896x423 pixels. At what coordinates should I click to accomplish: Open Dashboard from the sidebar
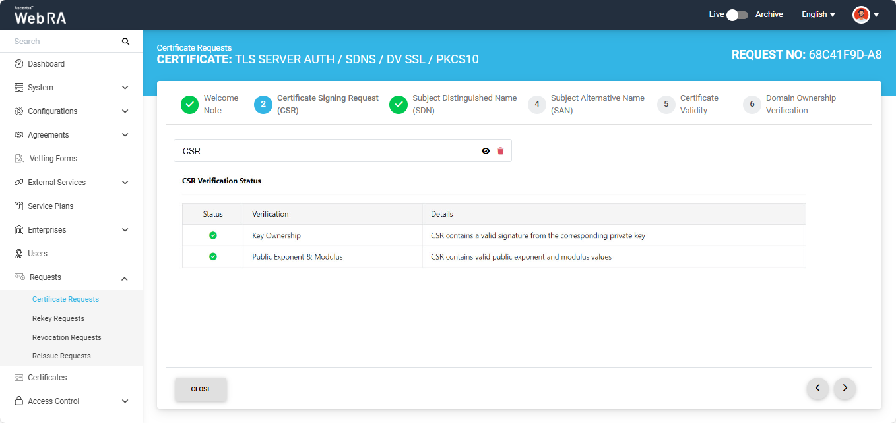pyautogui.click(x=46, y=64)
